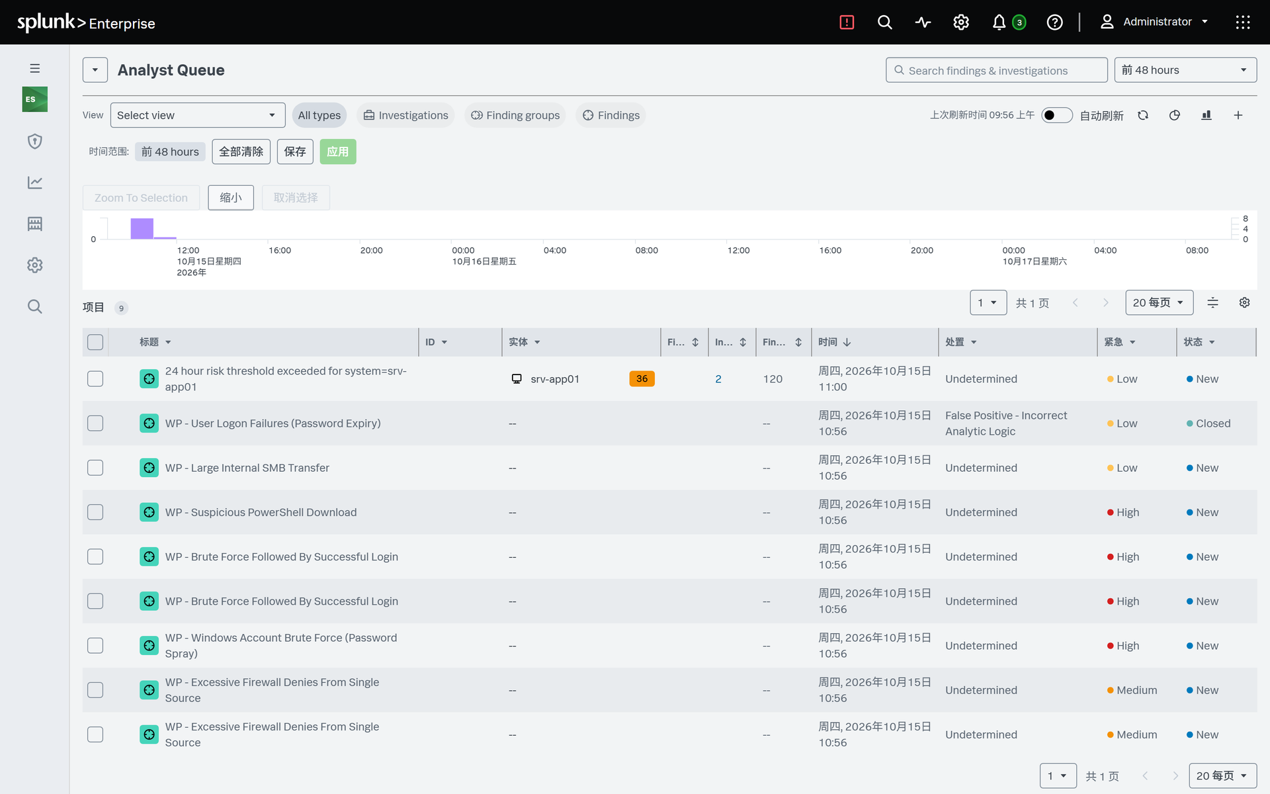Expand the dropdown beside Analyst Queue title
The height and width of the screenshot is (794, 1270).
[95, 70]
